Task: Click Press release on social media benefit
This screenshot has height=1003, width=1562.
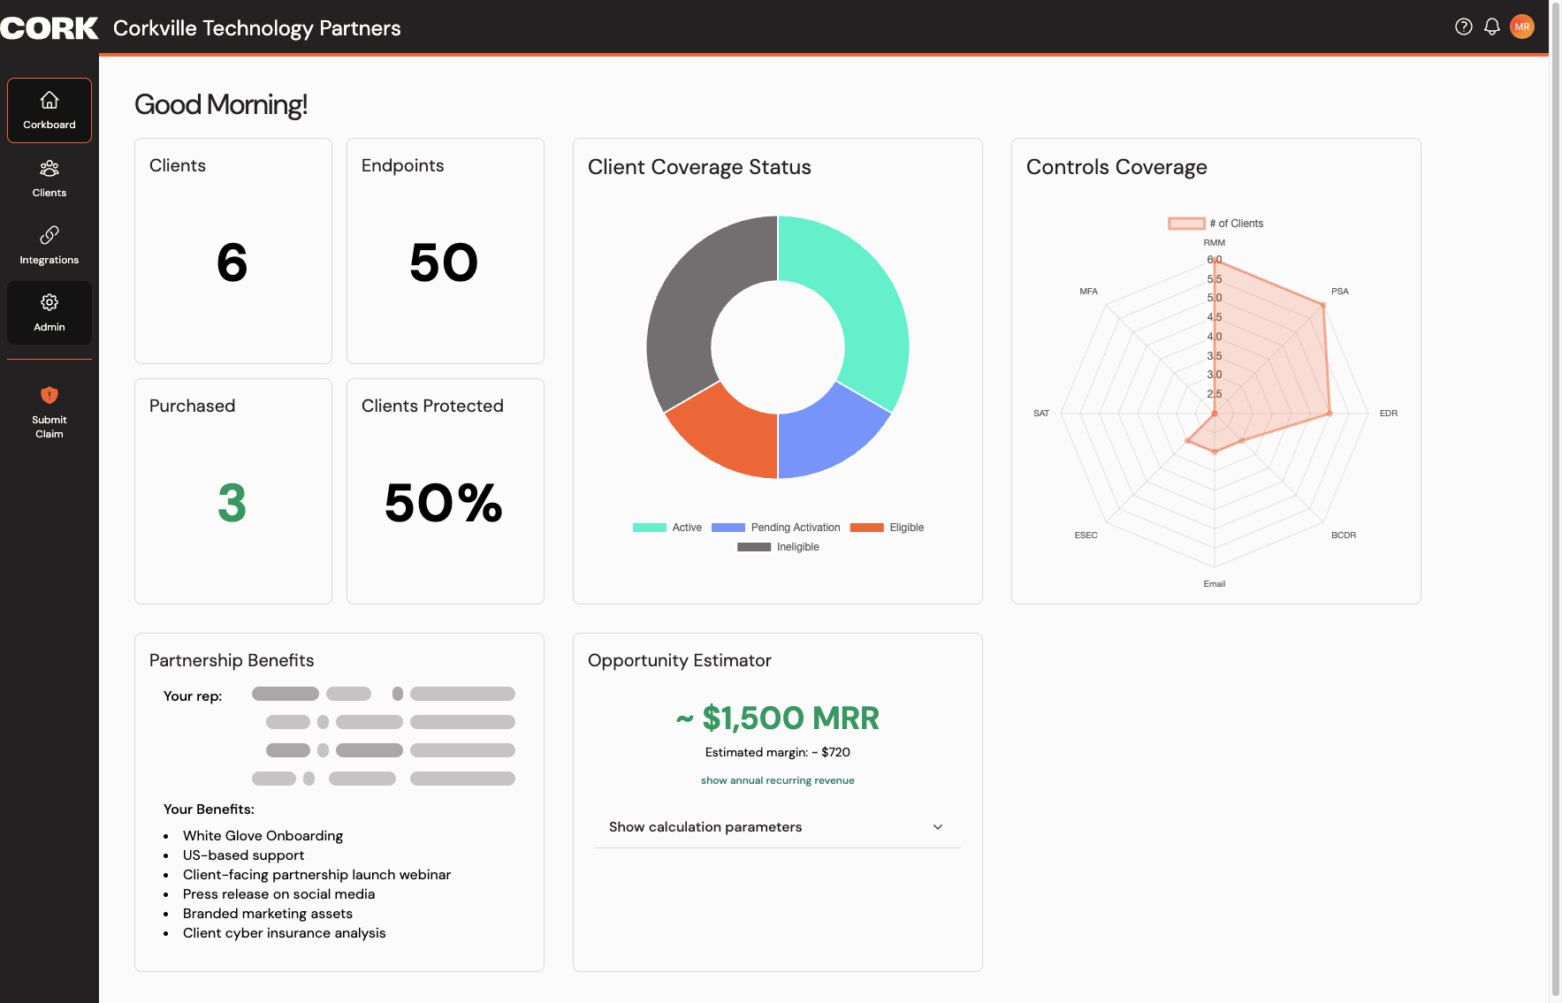Action: coord(278,894)
